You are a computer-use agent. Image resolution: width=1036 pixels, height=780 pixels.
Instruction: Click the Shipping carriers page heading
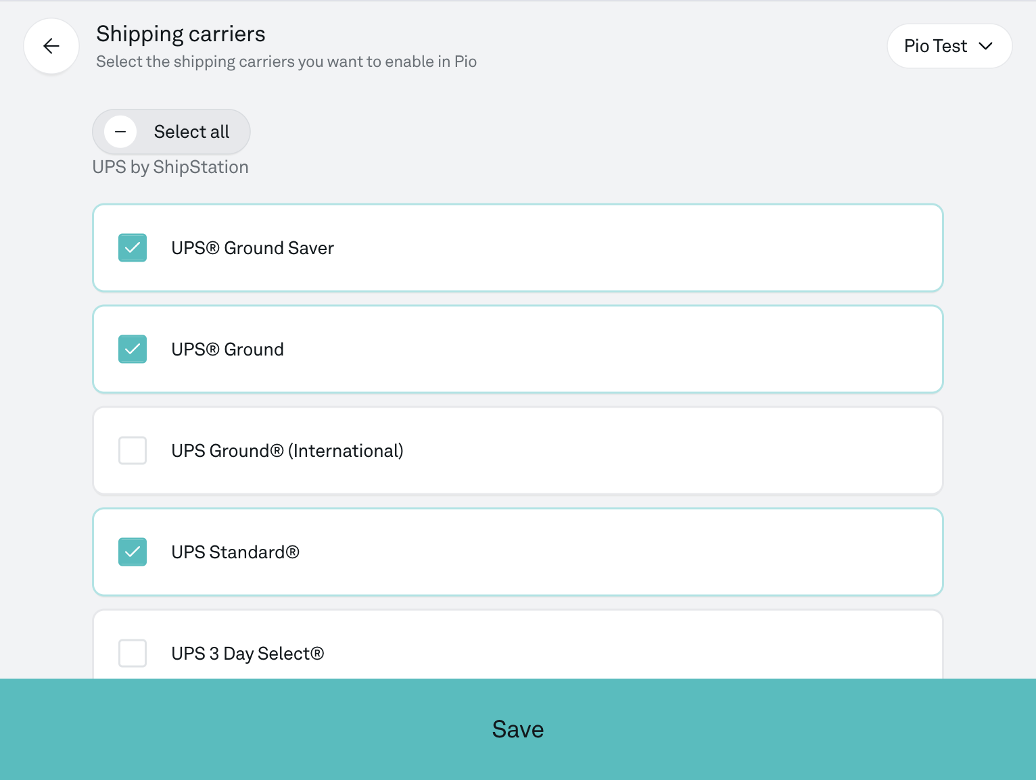coord(181,34)
